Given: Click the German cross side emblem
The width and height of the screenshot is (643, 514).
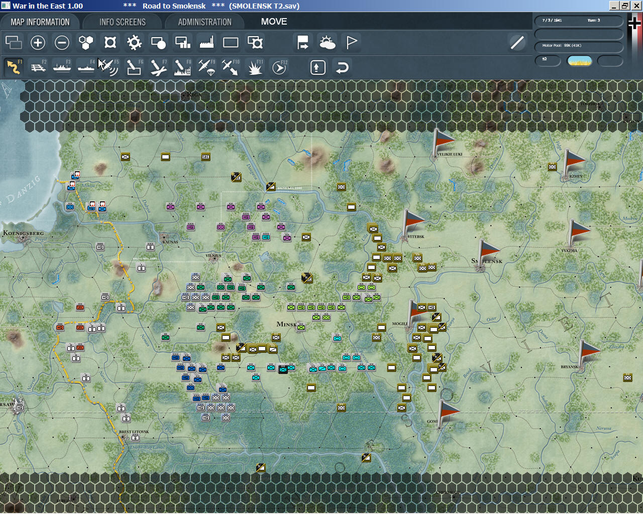Looking at the screenshot, I should (x=634, y=24).
